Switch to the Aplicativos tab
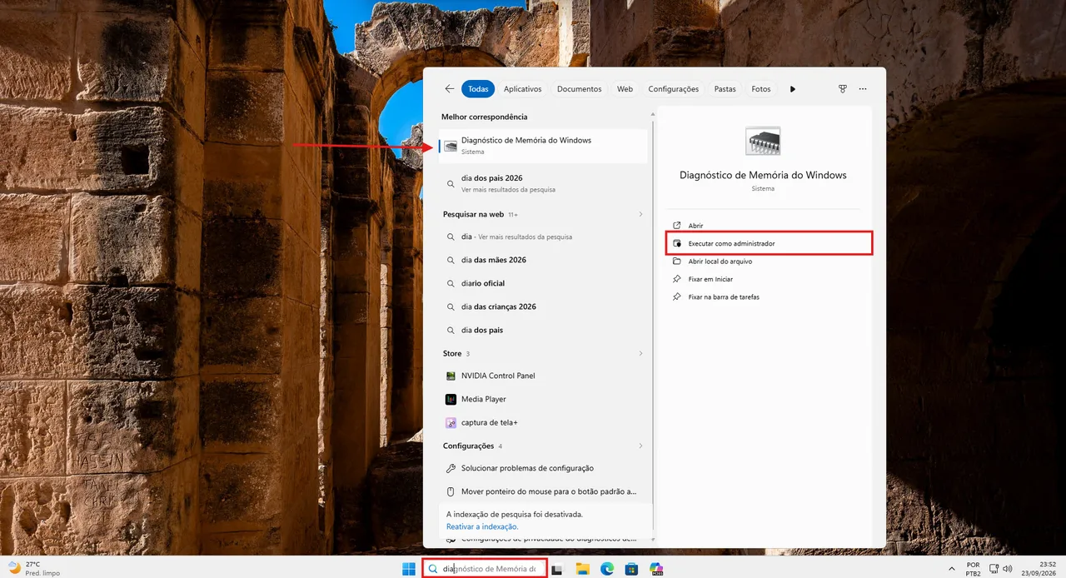The width and height of the screenshot is (1066, 578). (x=523, y=89)
